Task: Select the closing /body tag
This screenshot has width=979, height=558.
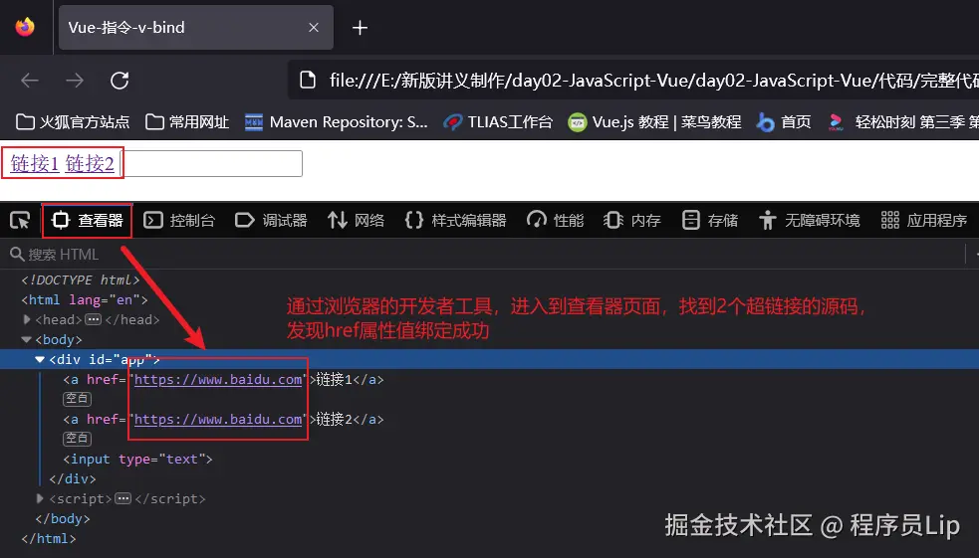Action: [63, 519]
